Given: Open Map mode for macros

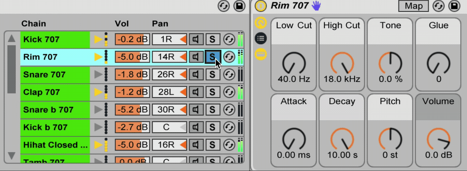Looking at the screenshot, I should coord(413,6).
